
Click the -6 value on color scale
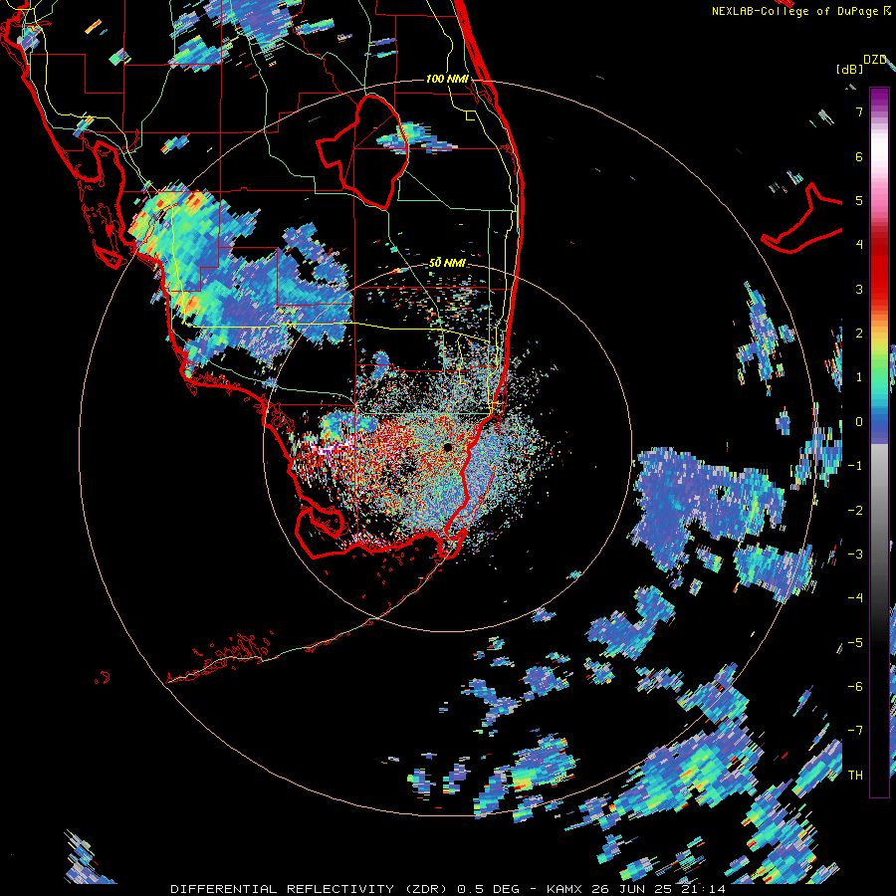(855, 686)
